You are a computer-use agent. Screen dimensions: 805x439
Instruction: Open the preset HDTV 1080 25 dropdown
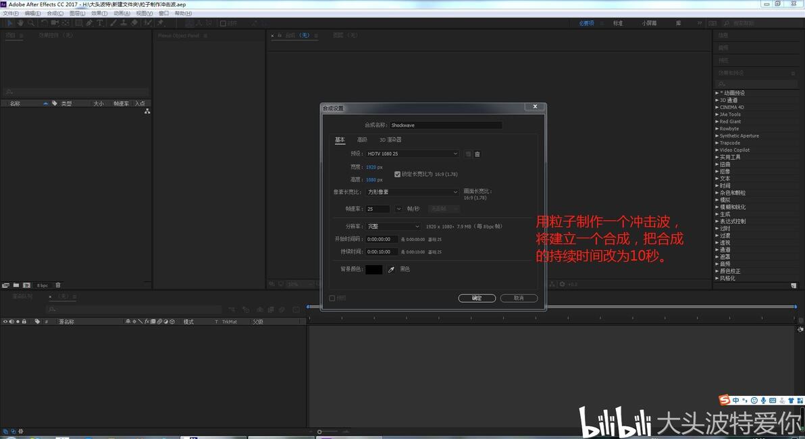(x=412, y=154)
